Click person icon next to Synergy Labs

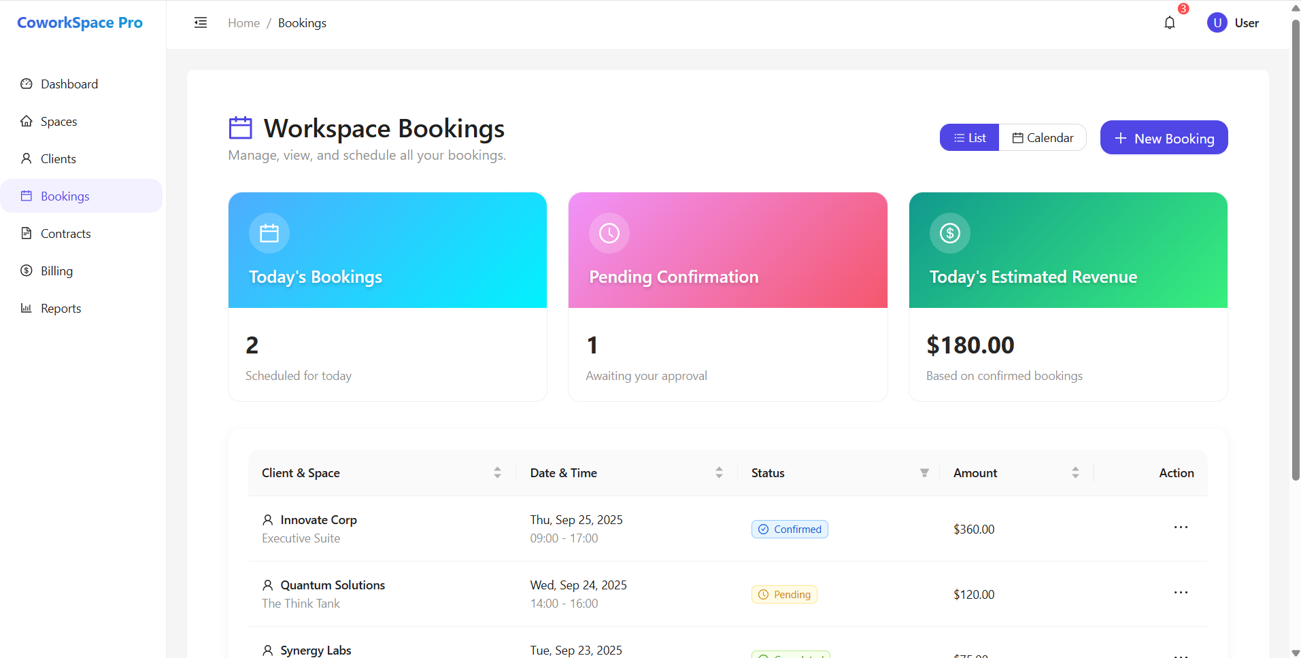(268, 651)
